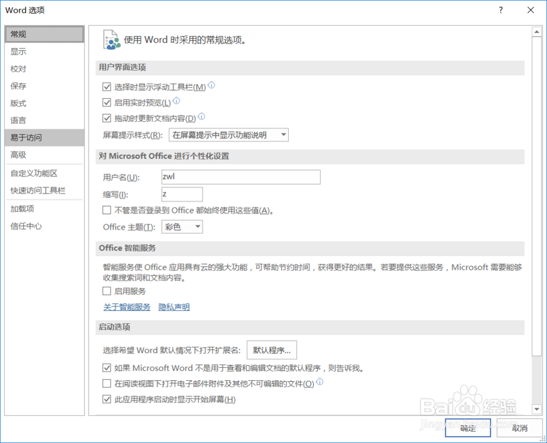The image size is (547, 443).
Task: Cancel dialog with 取消 button
Action: pyautogui.click(x=520, y=428)
